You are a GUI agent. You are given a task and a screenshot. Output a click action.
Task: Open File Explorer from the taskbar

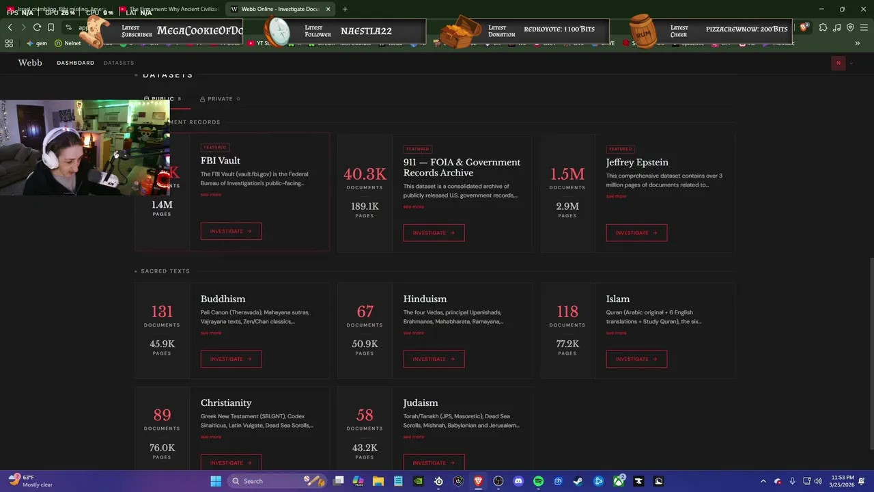click(378, 481)
